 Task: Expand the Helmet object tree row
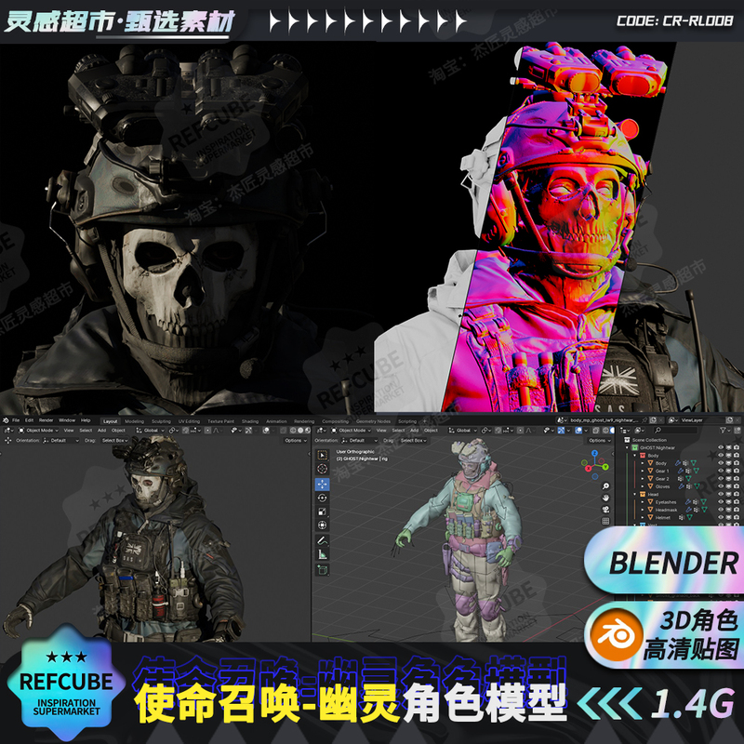[643, 517]
